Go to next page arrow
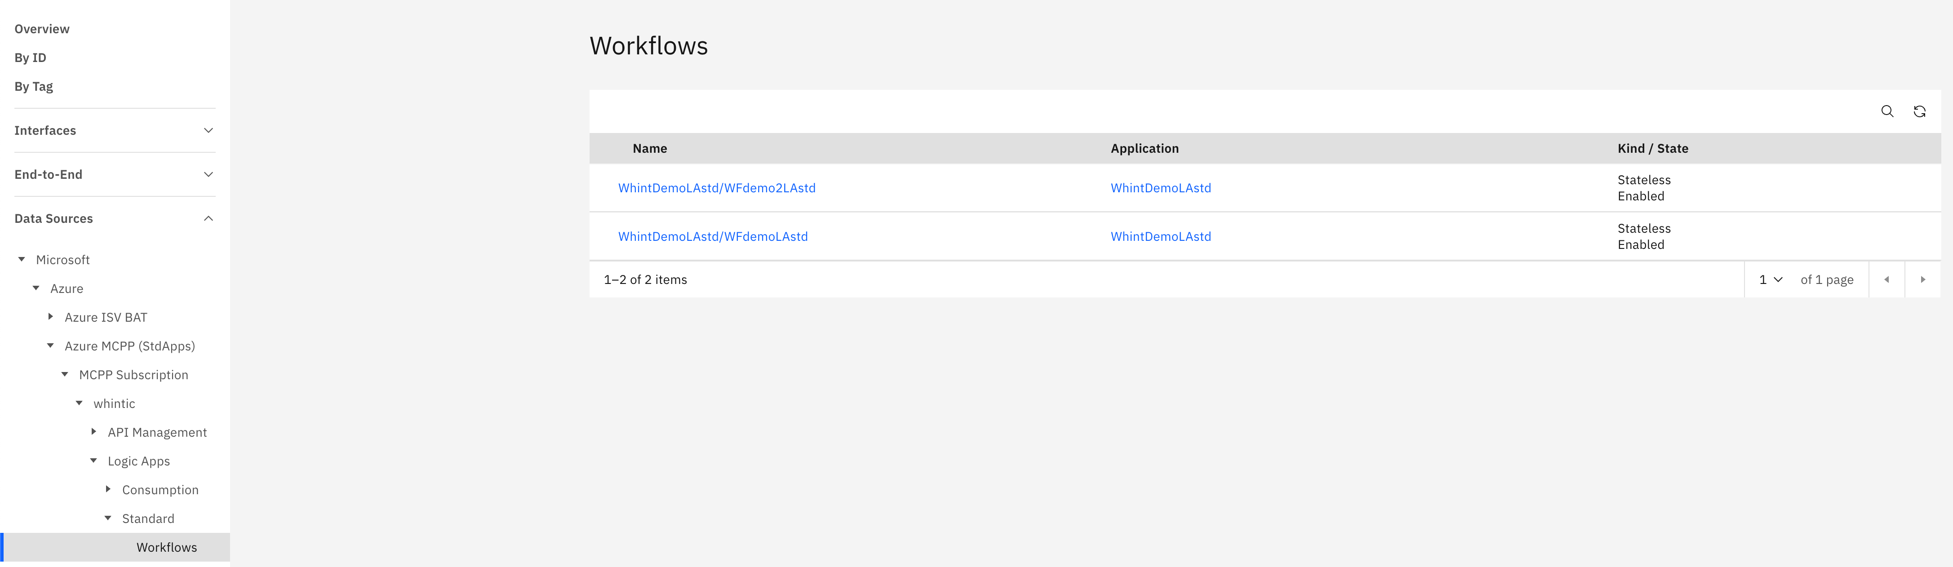Viewport: 1953px width, 567px height. (1923, 280)
